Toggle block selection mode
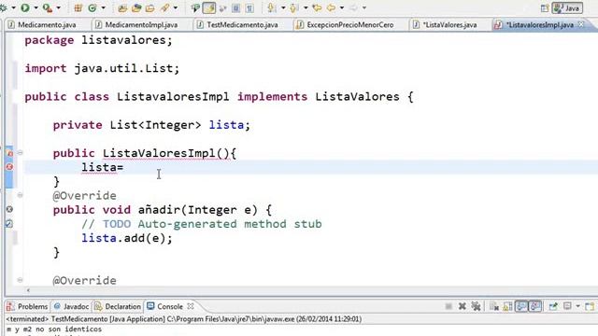598x336 pixels. click(x=236, y=8)
